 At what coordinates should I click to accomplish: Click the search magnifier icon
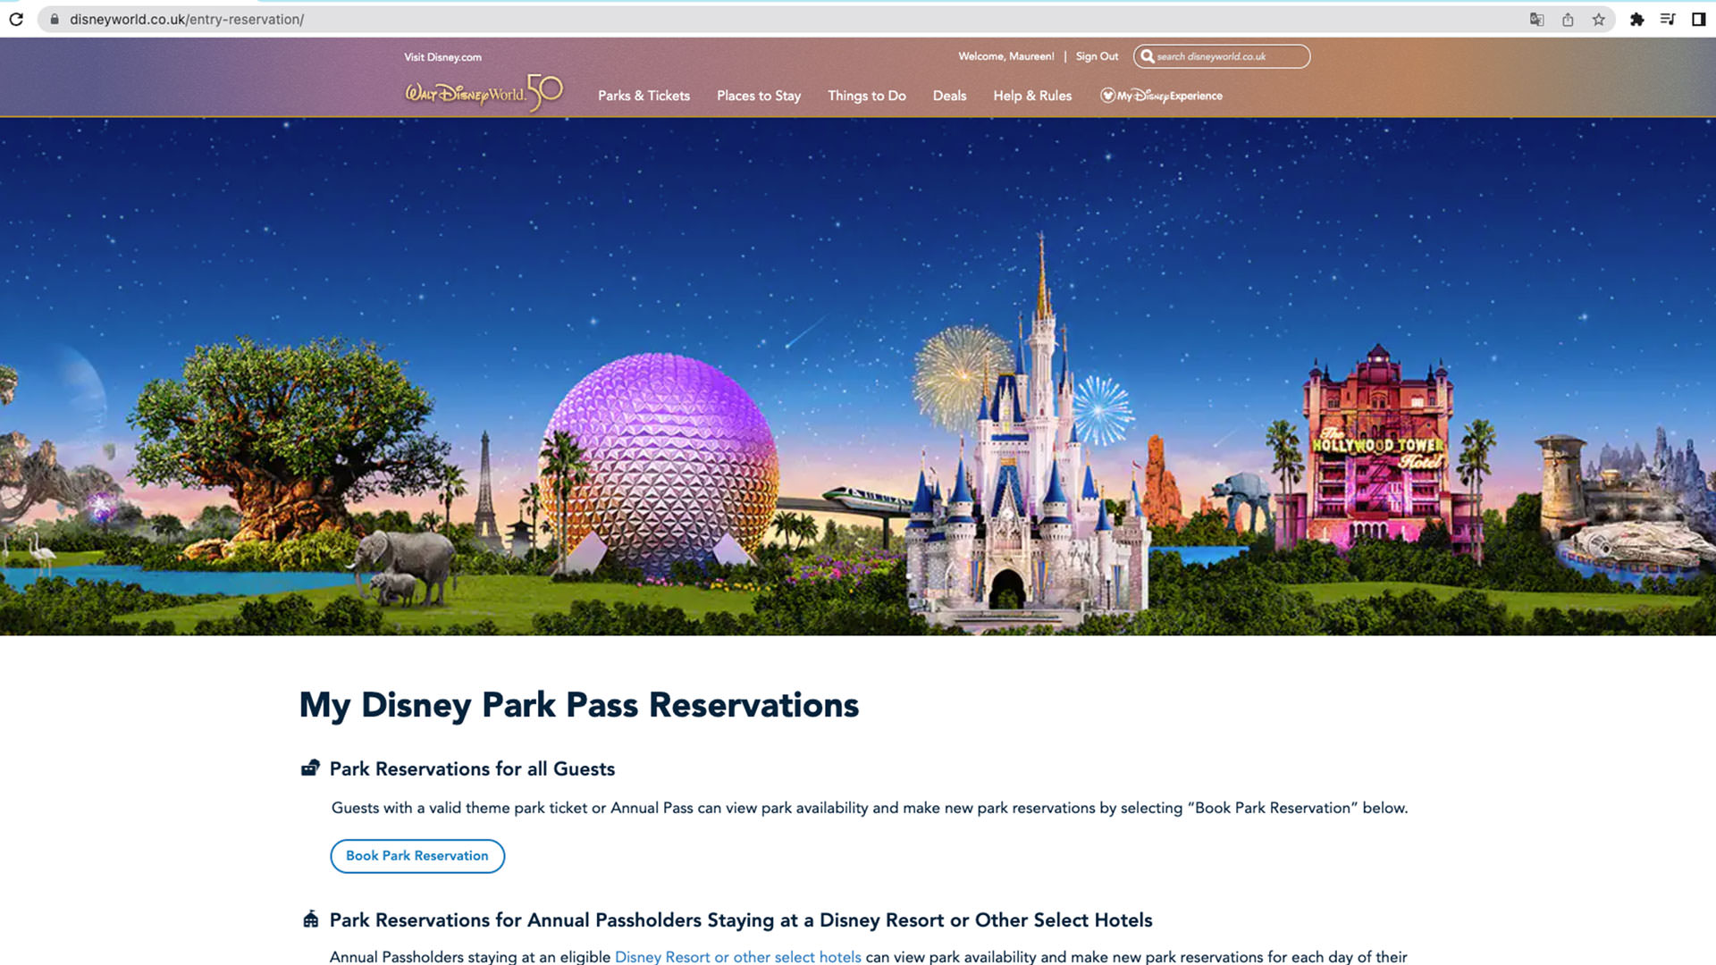click(x=1147, y=56)
